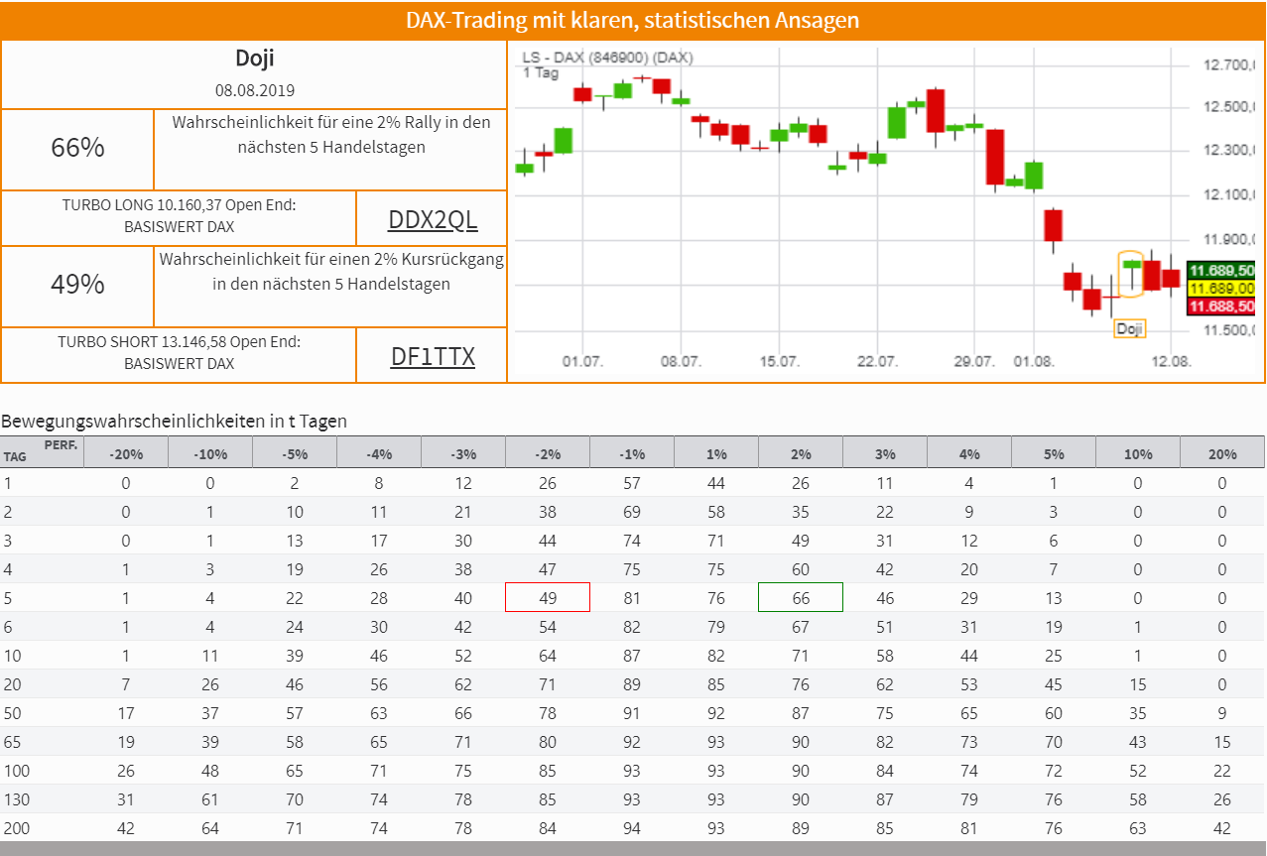Image resolution: width=1267 pixels, height=856 pixels.
Task: Click the 1% column header
Action: [716, 454]
